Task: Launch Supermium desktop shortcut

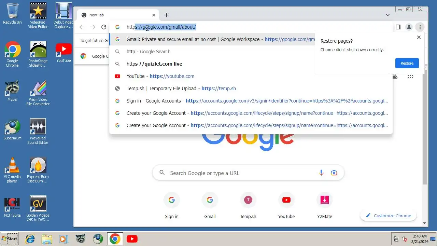Action: point(12,129)
